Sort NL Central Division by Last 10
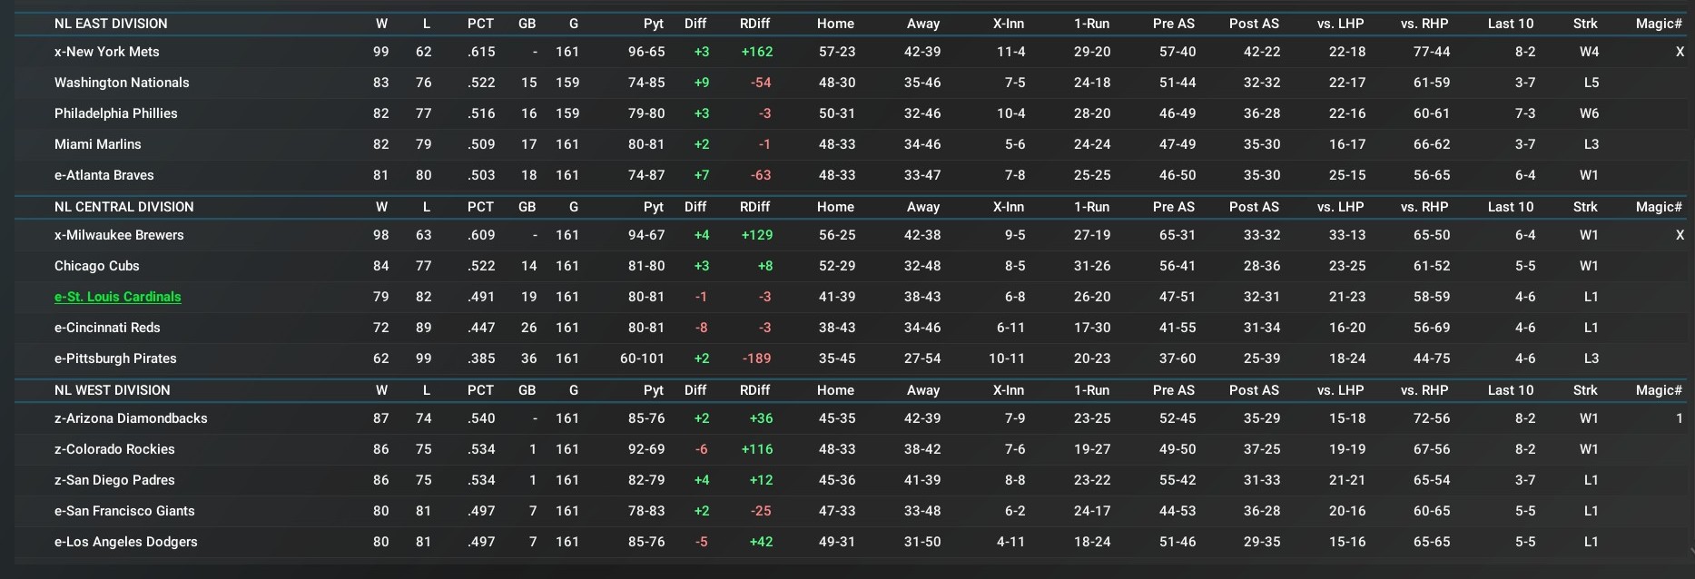The width and height of the screenshot is (1695, 579). point(1510,207)
